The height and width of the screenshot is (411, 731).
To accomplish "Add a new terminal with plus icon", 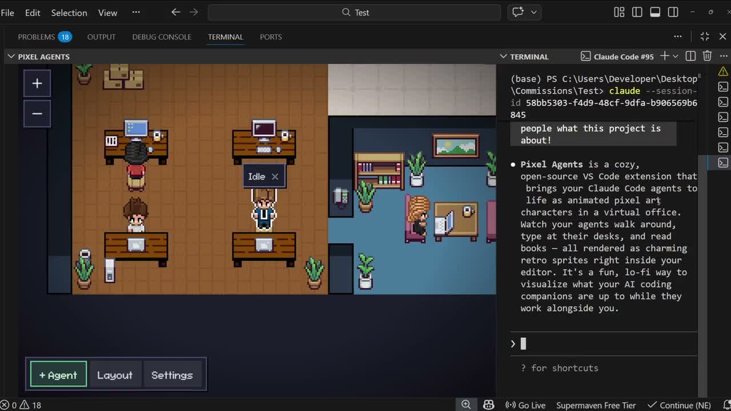I will click(x=664, y=56).
